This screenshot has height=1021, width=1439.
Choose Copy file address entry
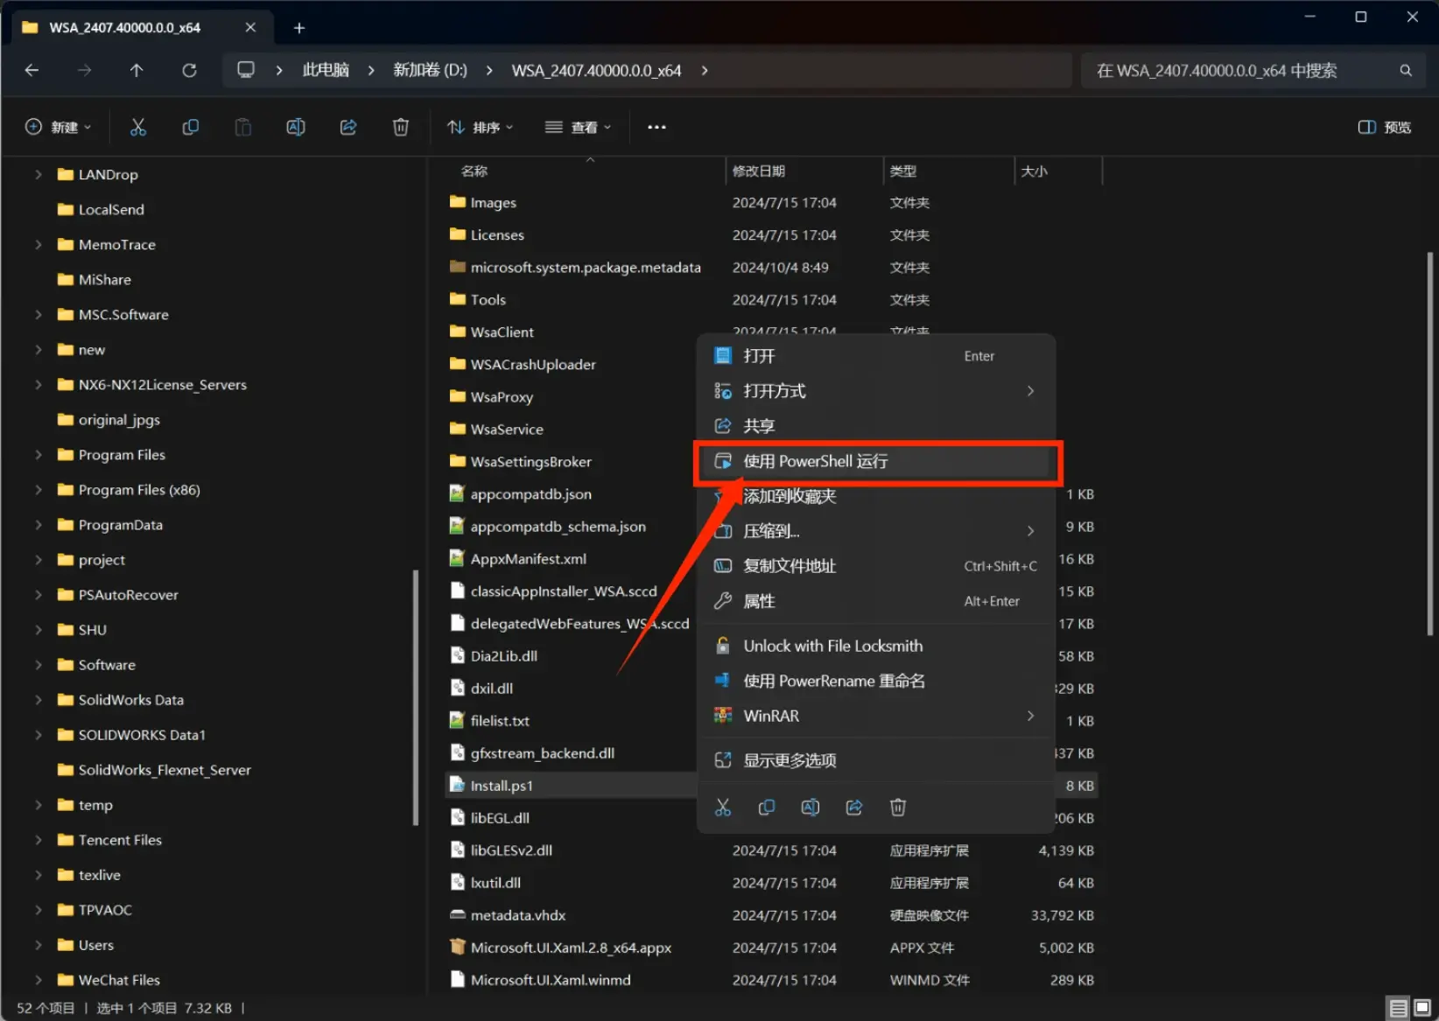pyautogui.click(x=875, y=566)
